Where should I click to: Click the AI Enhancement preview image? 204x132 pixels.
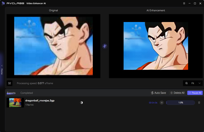point(156,46)
